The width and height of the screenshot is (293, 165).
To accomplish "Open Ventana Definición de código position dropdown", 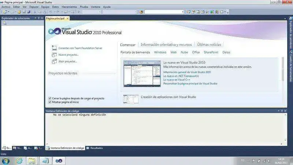I will point(278,111).
